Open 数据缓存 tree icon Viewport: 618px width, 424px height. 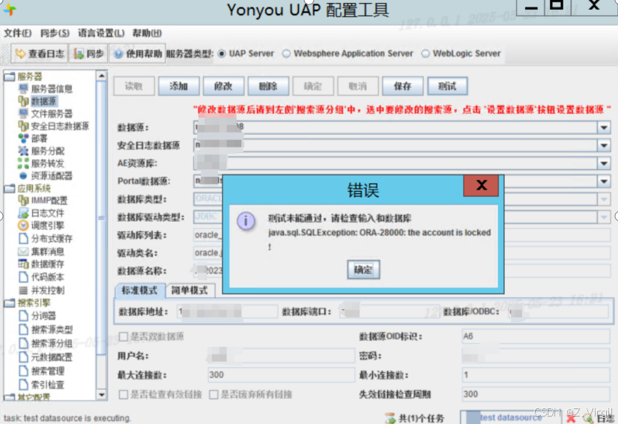click(23, 264)
